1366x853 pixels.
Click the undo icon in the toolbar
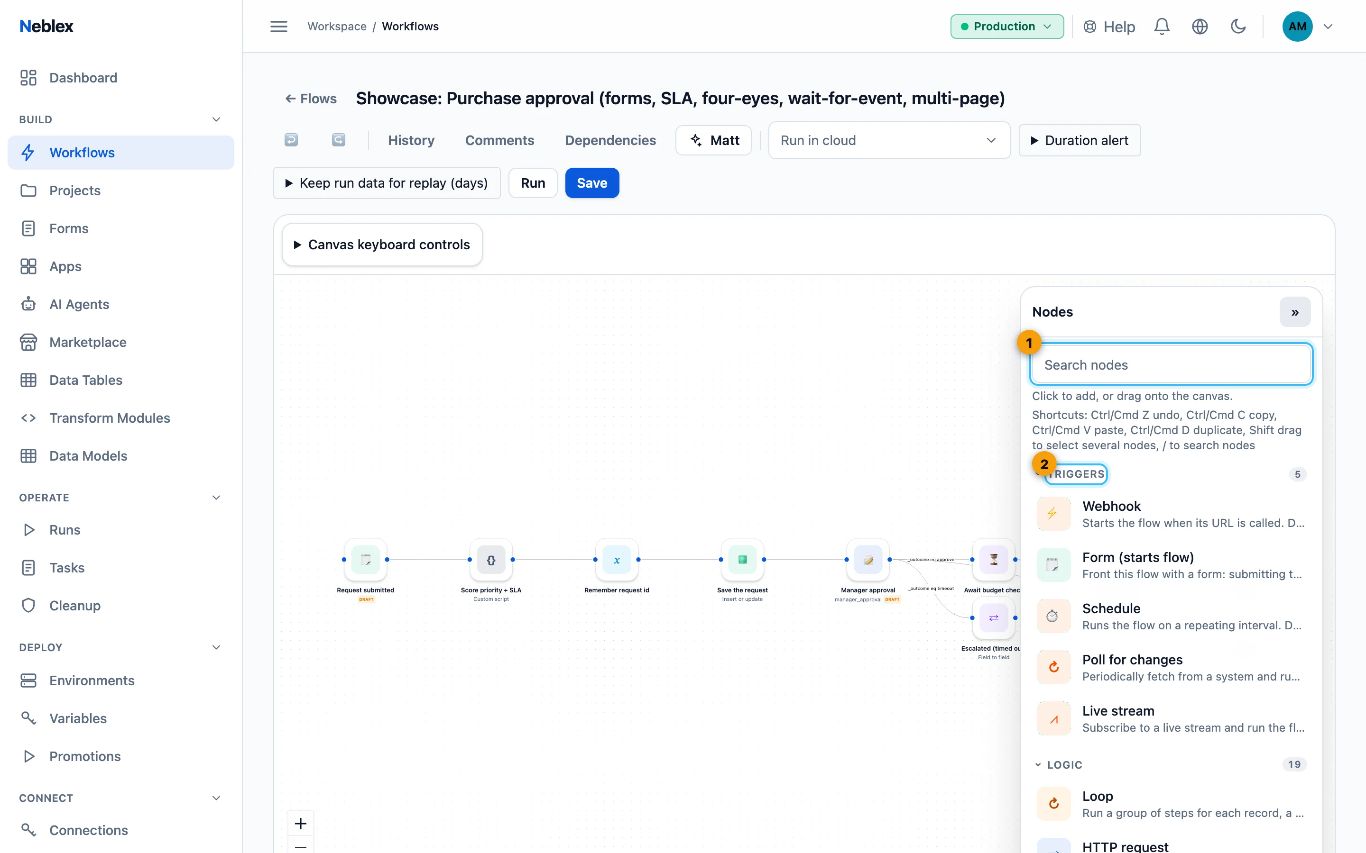pos(291,140)
